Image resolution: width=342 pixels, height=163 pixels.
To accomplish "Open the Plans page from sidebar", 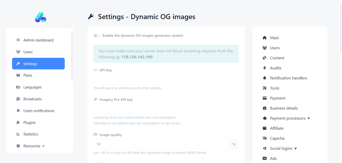I will (28, 75).
